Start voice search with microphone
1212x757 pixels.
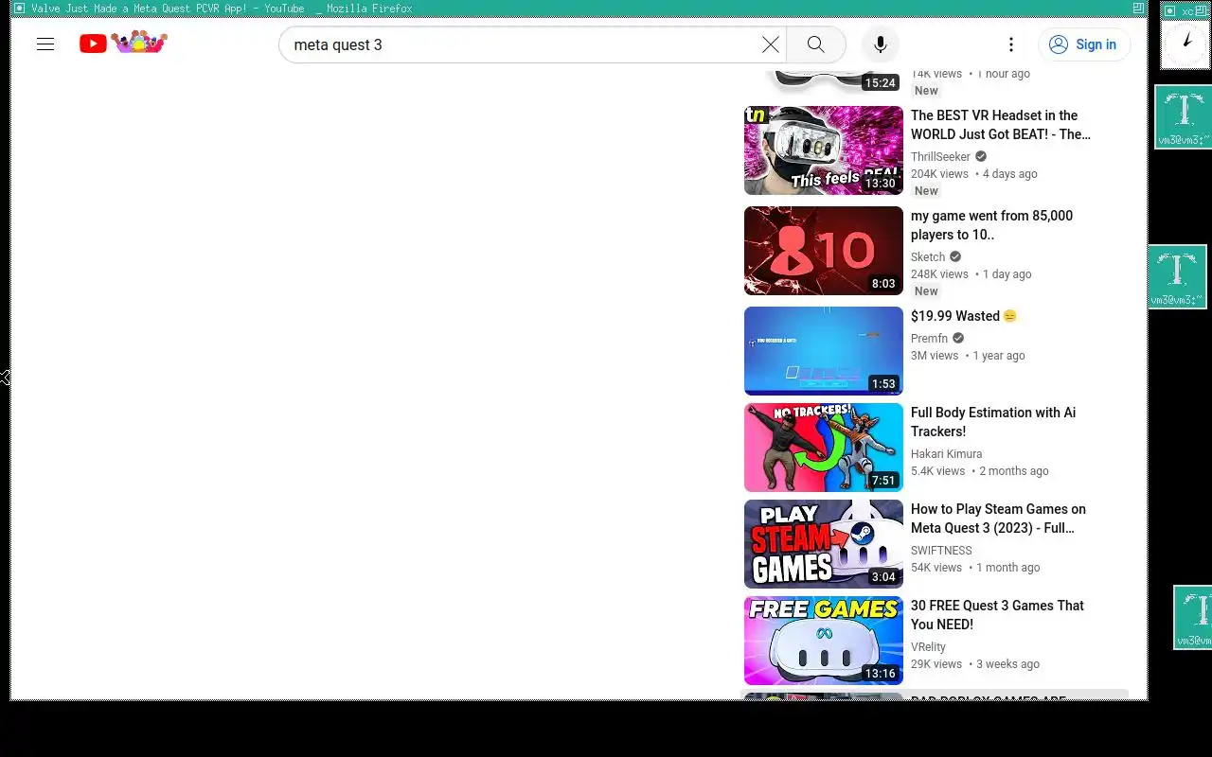(x=881, y=44)
